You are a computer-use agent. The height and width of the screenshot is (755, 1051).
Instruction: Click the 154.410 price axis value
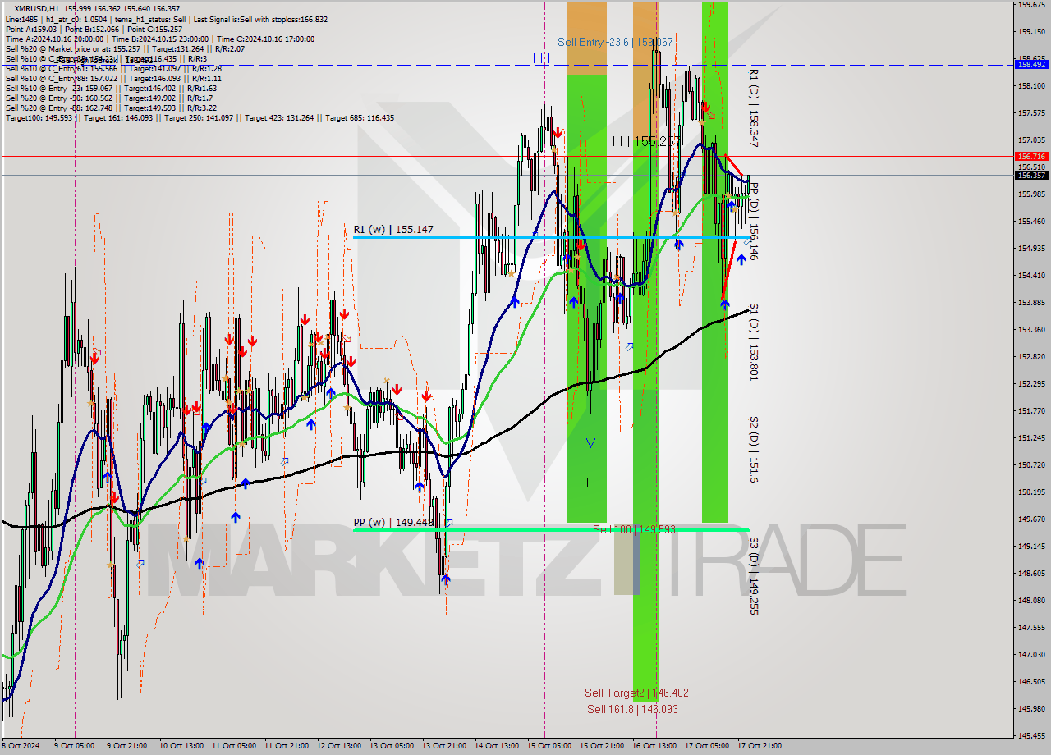(1031, 275)
